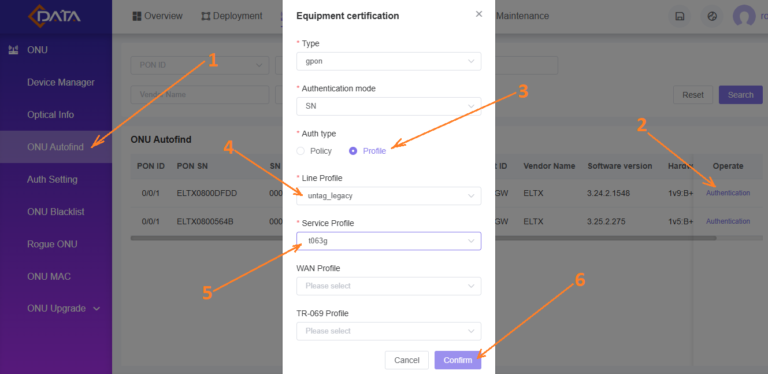Screen dimensions: 768x374
Task: Go to ONU Blacklist page
Action: [55, 212]
